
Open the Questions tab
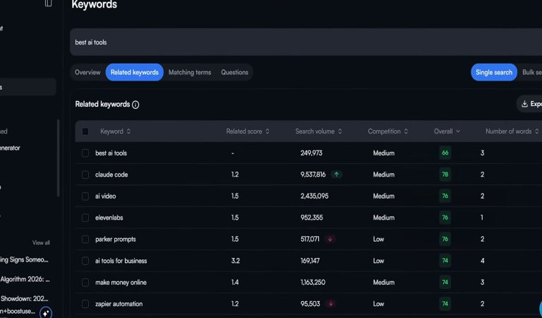click(x=234, y=72)
